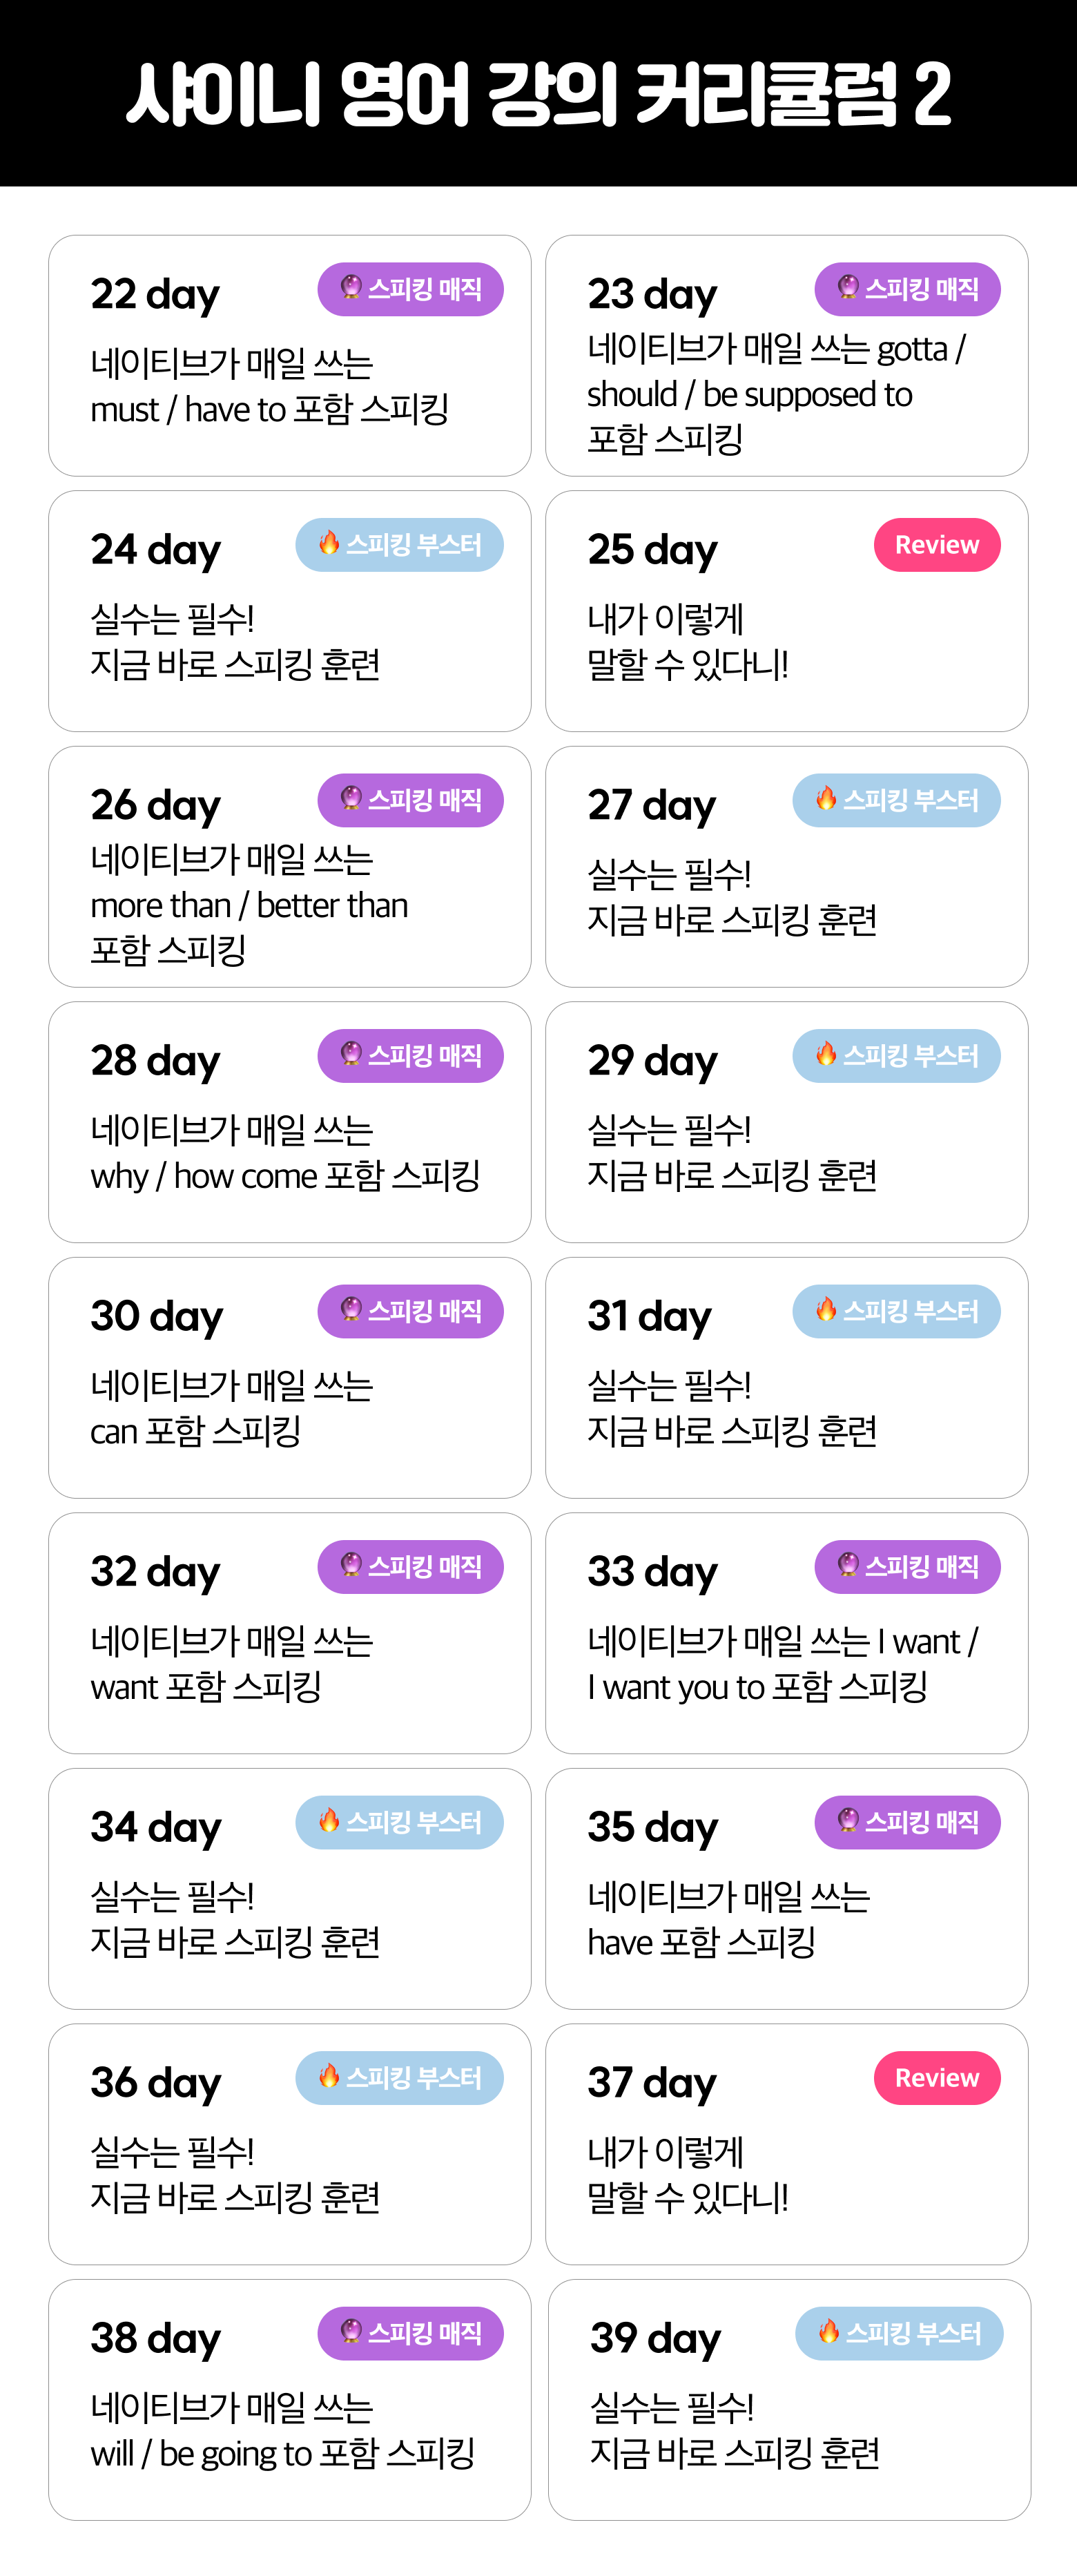Select the 스피킹 부스터 badge on 27 day
Viewport: 1077px width, 2576px height.
(x=896, y=801)
